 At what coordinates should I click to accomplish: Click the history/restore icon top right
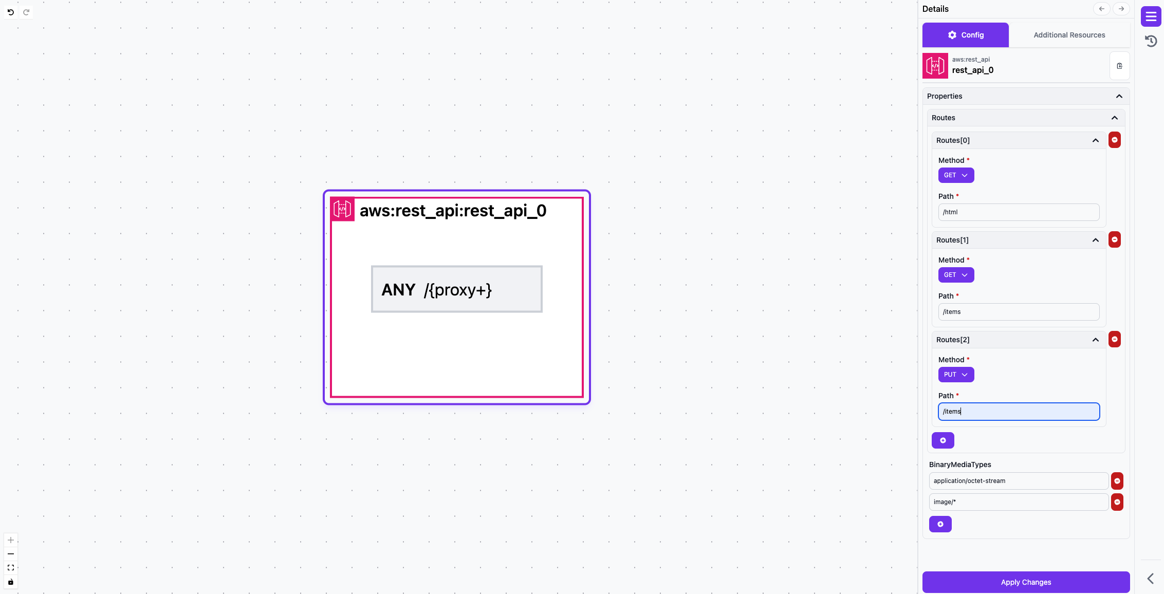click(1151, 42)
